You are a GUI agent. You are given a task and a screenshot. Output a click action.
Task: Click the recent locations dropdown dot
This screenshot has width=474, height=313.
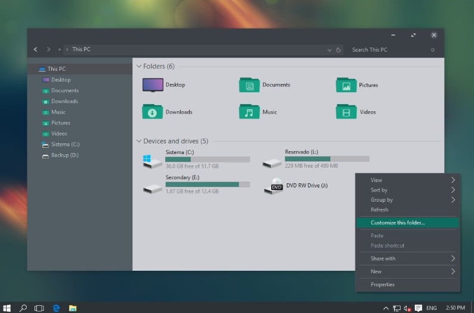pos(60,49)
